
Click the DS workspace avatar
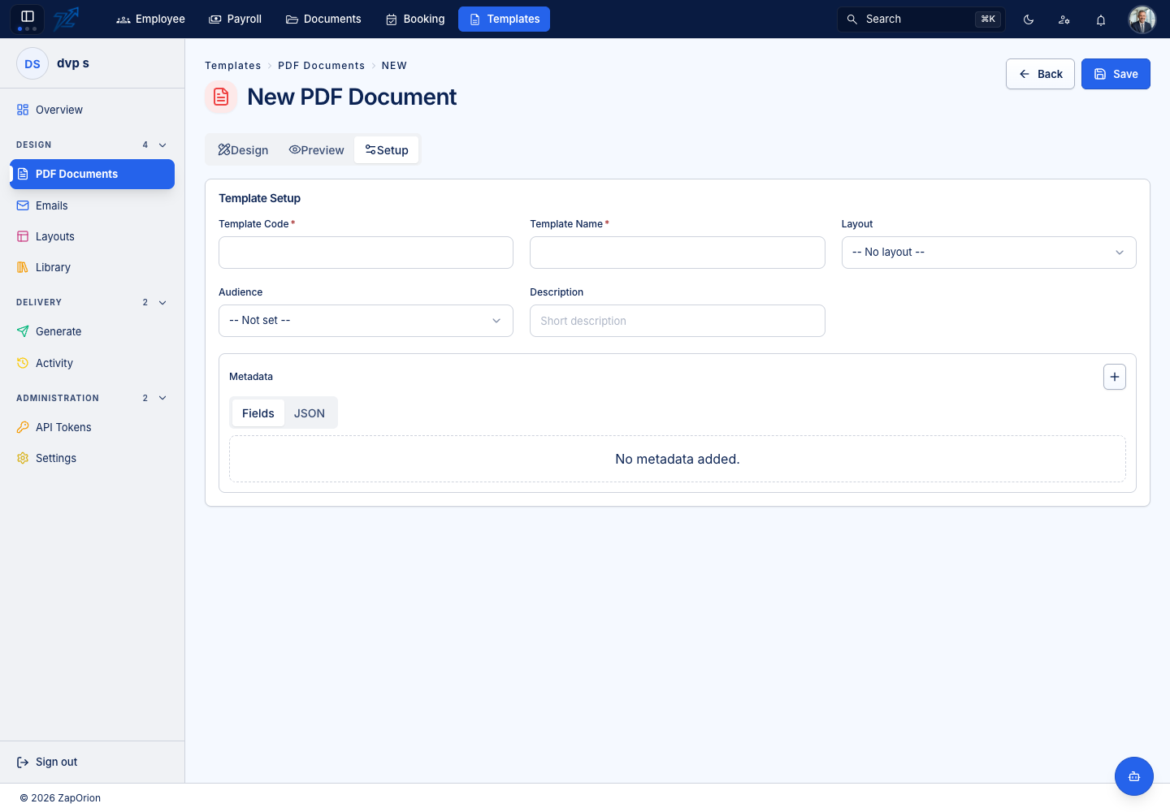click(x=32, y=63)
